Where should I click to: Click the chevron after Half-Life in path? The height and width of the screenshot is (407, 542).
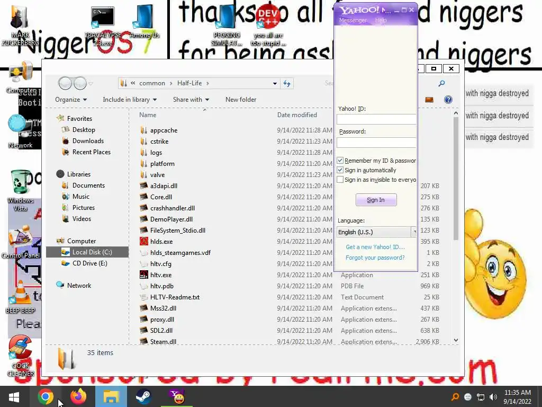tap(207, 83)
